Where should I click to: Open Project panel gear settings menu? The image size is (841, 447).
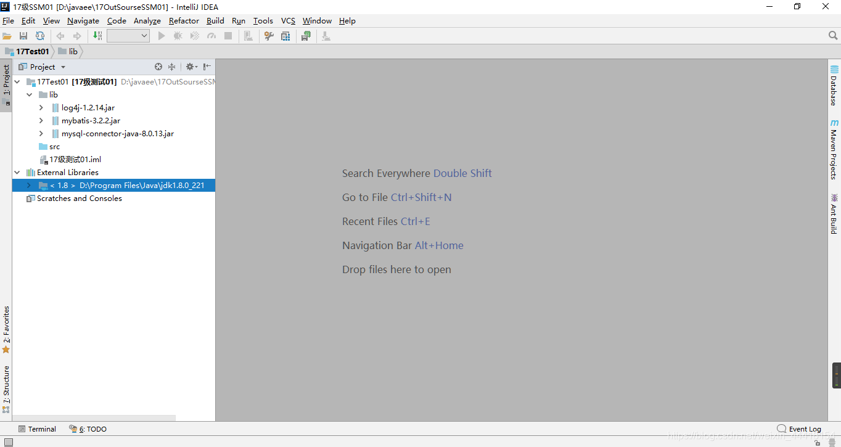191,67
